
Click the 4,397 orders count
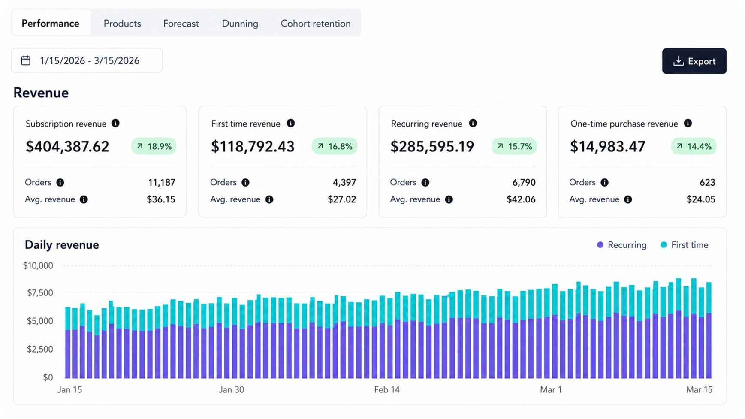344,182
